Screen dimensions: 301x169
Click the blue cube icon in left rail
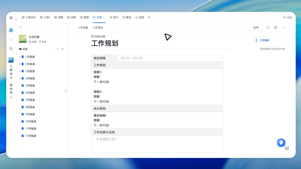[x=11, y=30]
